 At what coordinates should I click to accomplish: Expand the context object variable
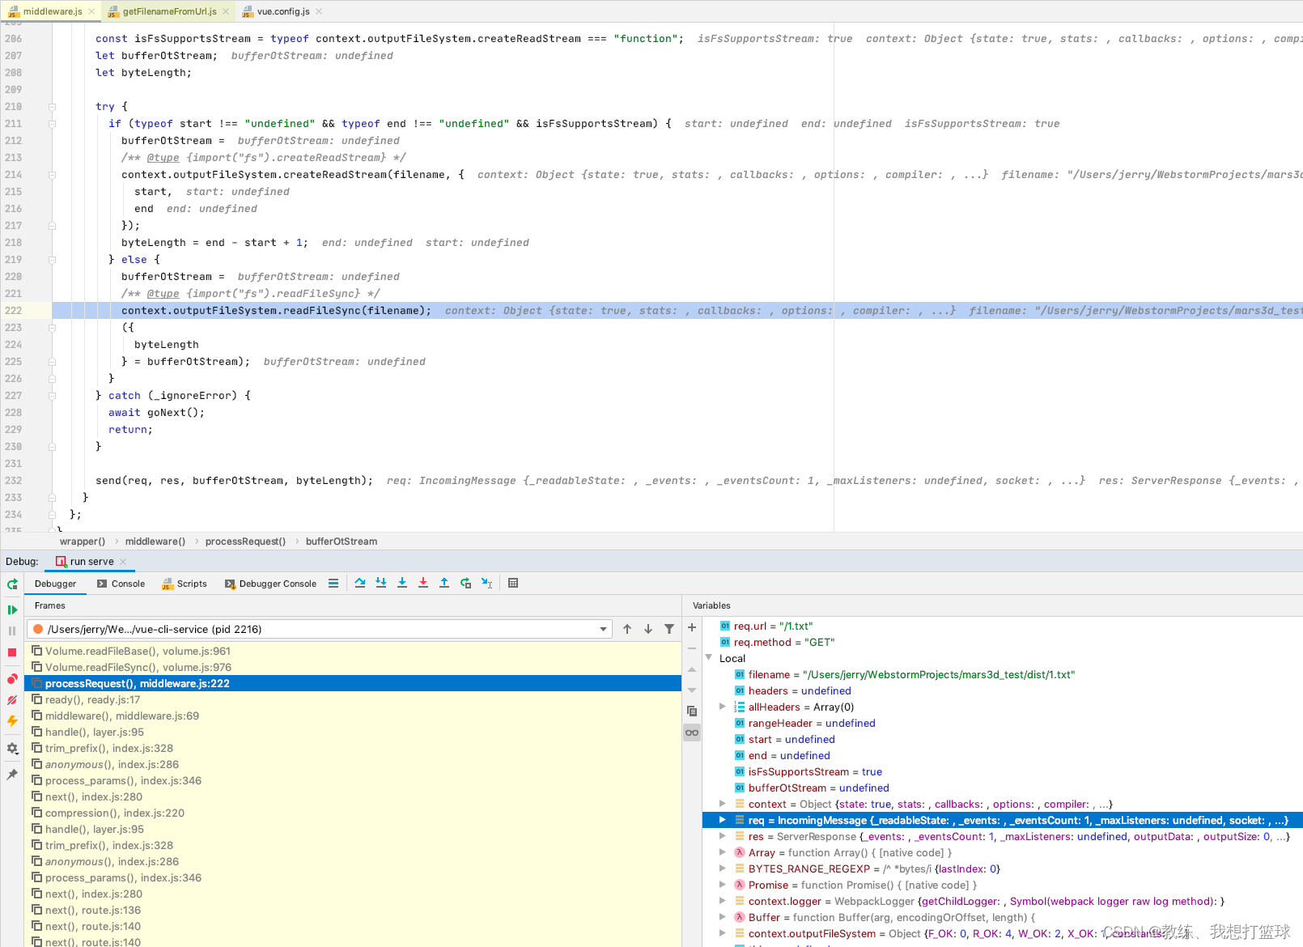click(723, 804)
